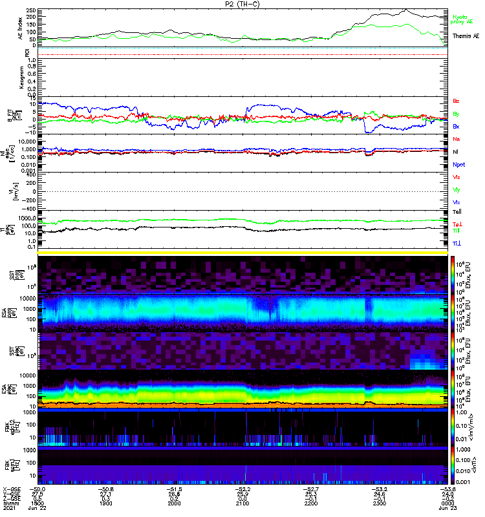
Task: Click the red "Bz" legend label
Action: [x=456, y=101]
